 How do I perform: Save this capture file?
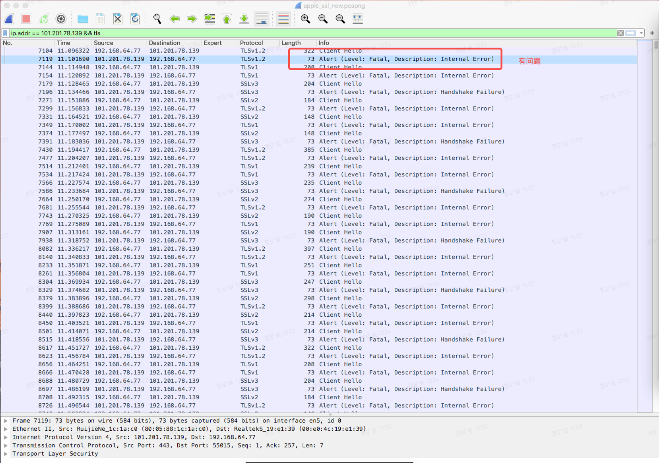100,19
